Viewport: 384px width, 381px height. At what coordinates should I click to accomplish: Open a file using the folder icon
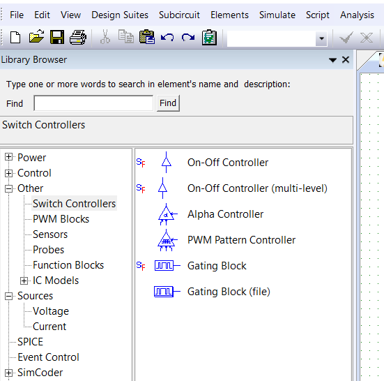click(x=36, y=37)
